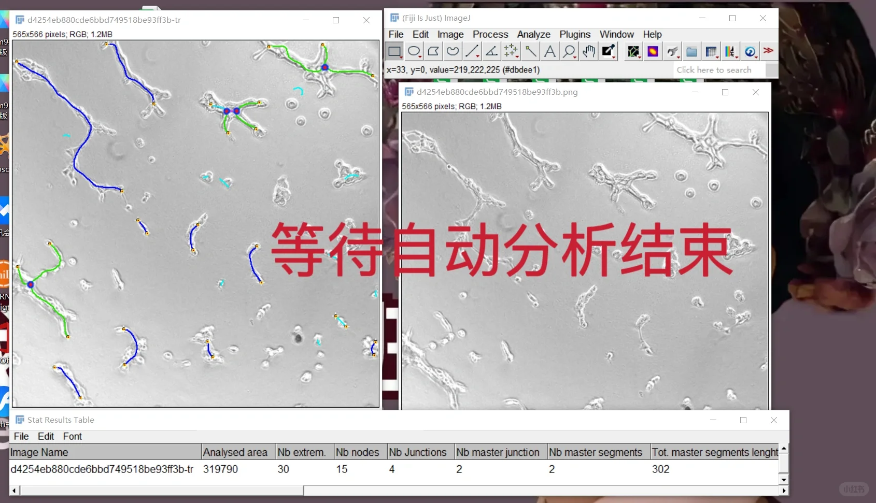
Task: Select the Straight Line tool
Action: (472, 51)
